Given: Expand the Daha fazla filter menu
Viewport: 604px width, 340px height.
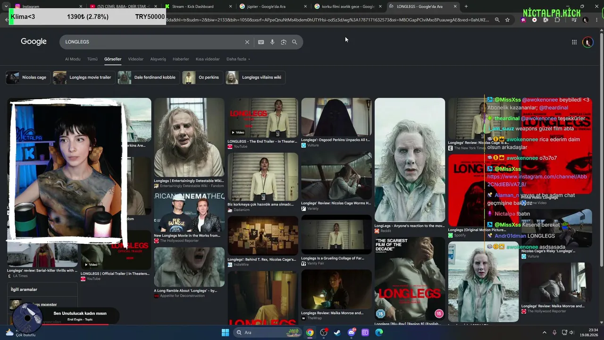Looking at the screenshot, I should tap(238, 59).
